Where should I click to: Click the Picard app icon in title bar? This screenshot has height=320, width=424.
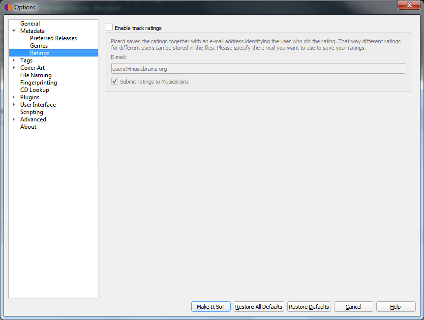pos(8,7)
